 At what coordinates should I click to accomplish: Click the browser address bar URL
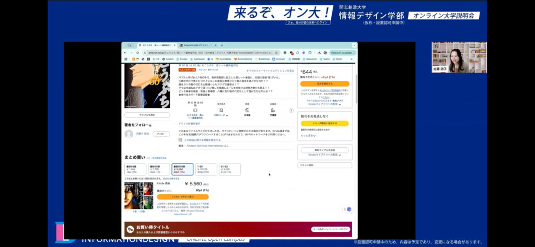point(210,53)
